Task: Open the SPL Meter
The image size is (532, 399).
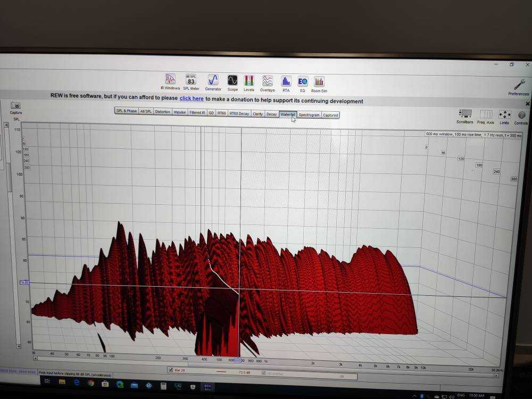Action: click(191, 82)
